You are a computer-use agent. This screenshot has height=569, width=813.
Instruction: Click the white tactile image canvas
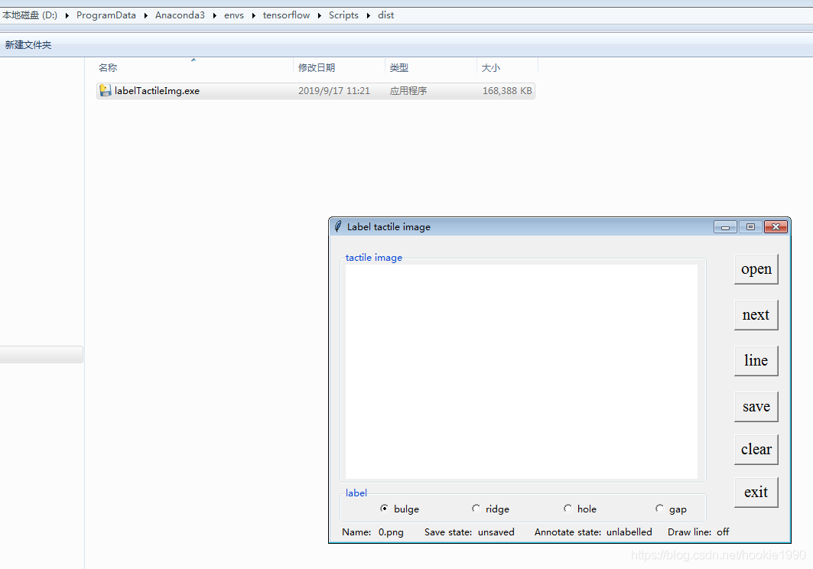click(521, 372)
